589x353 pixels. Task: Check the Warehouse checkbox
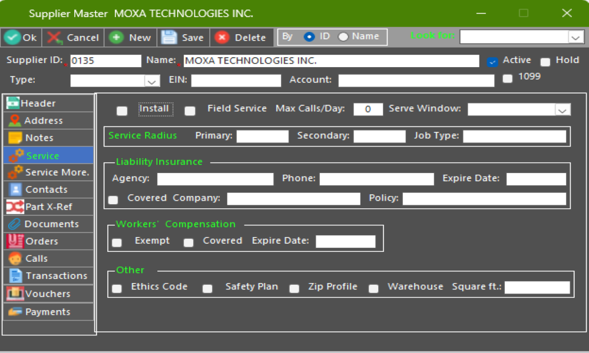coord(373,288)
